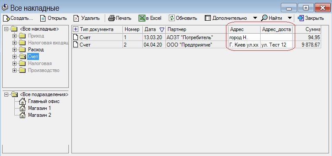
Task: Click the Закрыть toolbar label
Action: click(314, 18)
